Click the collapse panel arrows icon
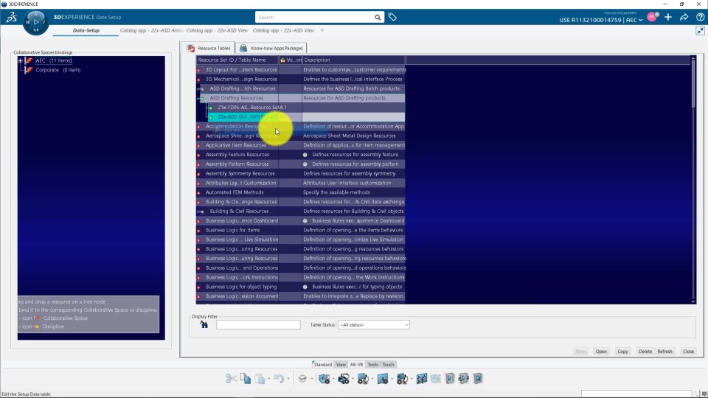 pos(700,31)
